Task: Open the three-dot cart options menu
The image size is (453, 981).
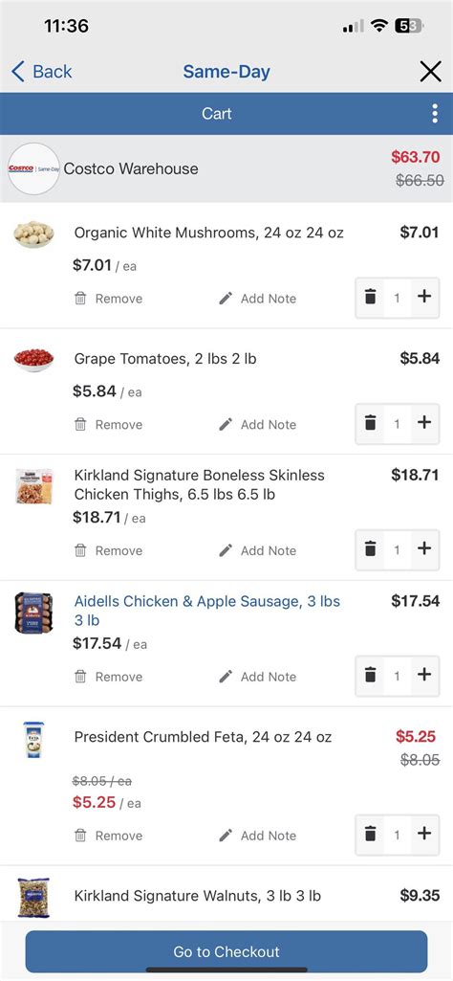Action: tap(434, 114)
